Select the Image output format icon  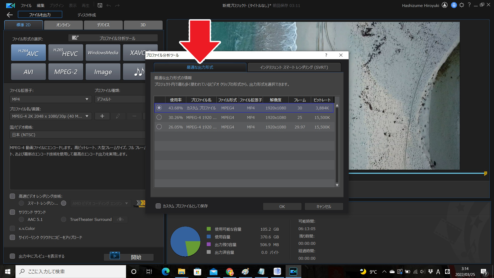click(x=102, y=72)
